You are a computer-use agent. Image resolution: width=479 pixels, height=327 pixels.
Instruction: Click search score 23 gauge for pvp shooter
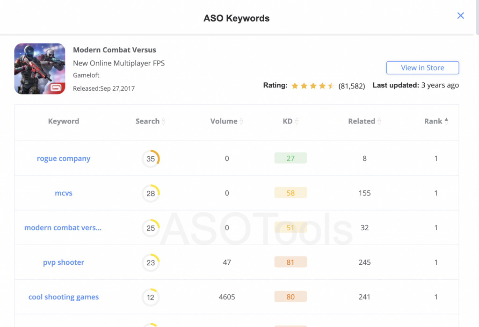(x=151, y=262)
